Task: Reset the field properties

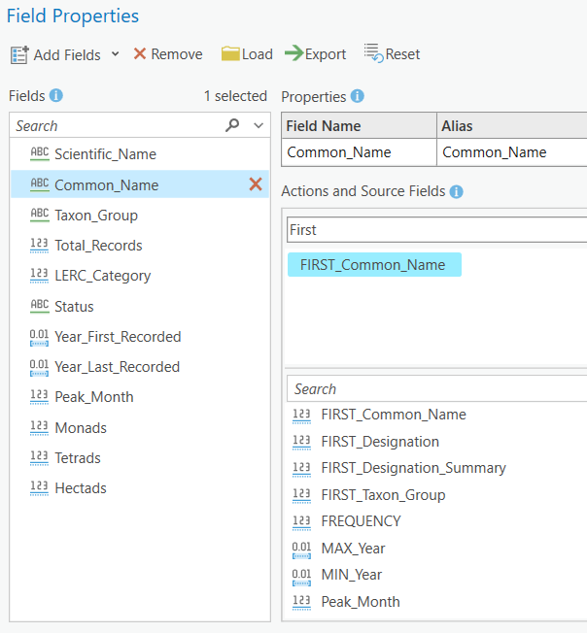Action: [392, 54]
